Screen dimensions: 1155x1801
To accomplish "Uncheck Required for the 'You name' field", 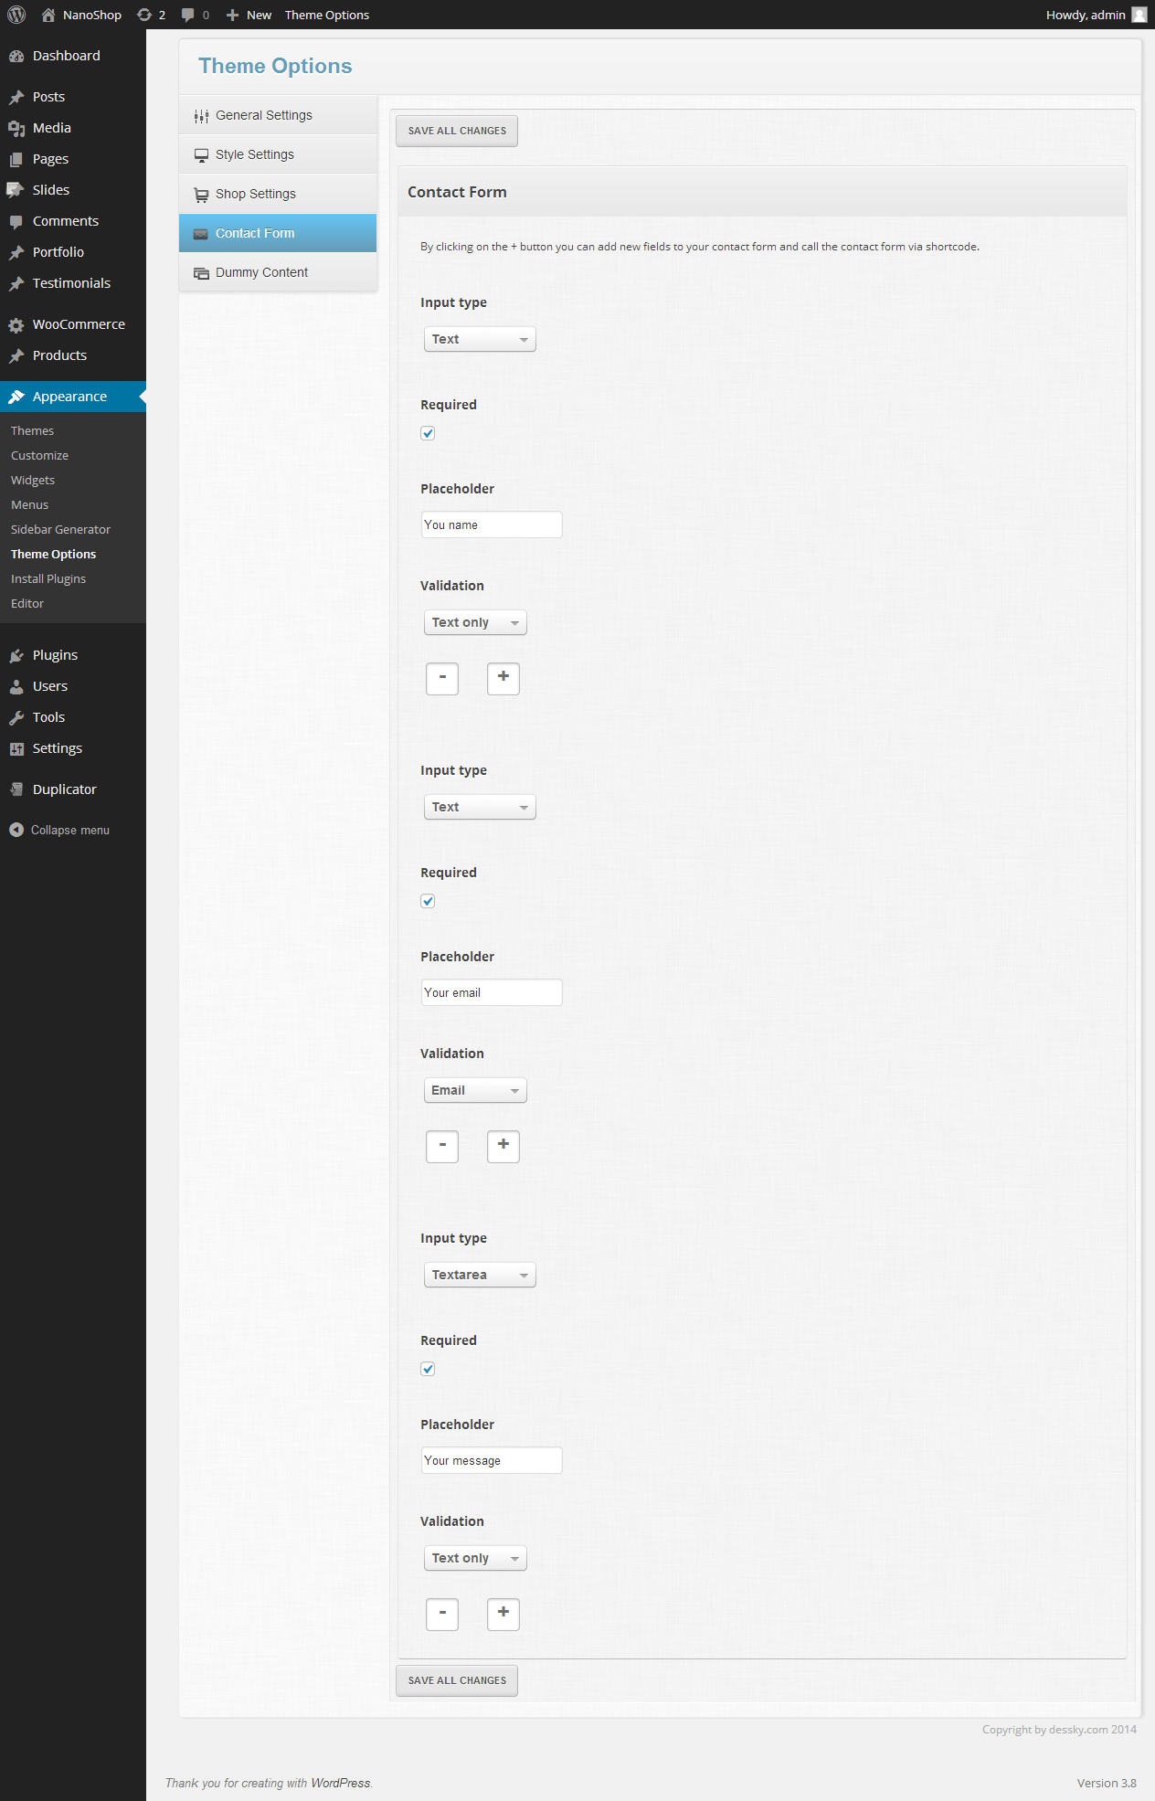I will pyautogui.click(x=428, y=433).
